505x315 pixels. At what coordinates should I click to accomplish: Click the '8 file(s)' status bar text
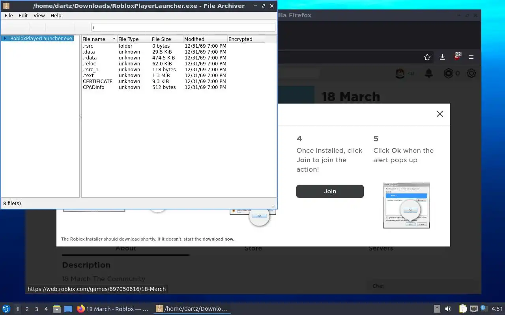pyautogui.click(x=12, y=204)
